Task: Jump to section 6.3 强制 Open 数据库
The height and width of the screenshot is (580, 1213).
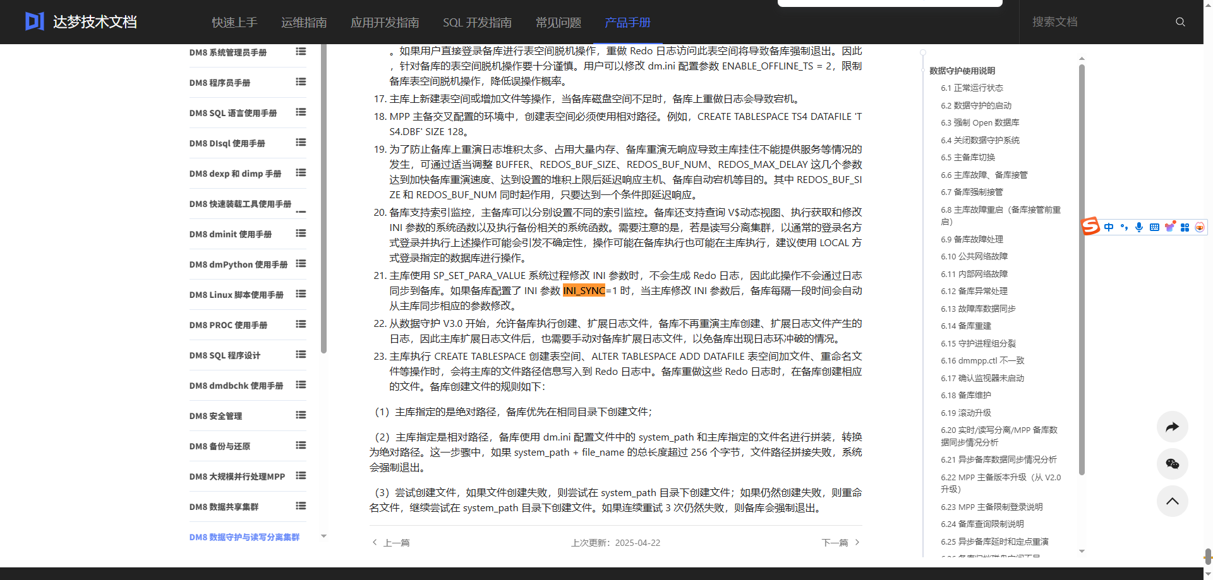Action: click(x=980, y=122)
